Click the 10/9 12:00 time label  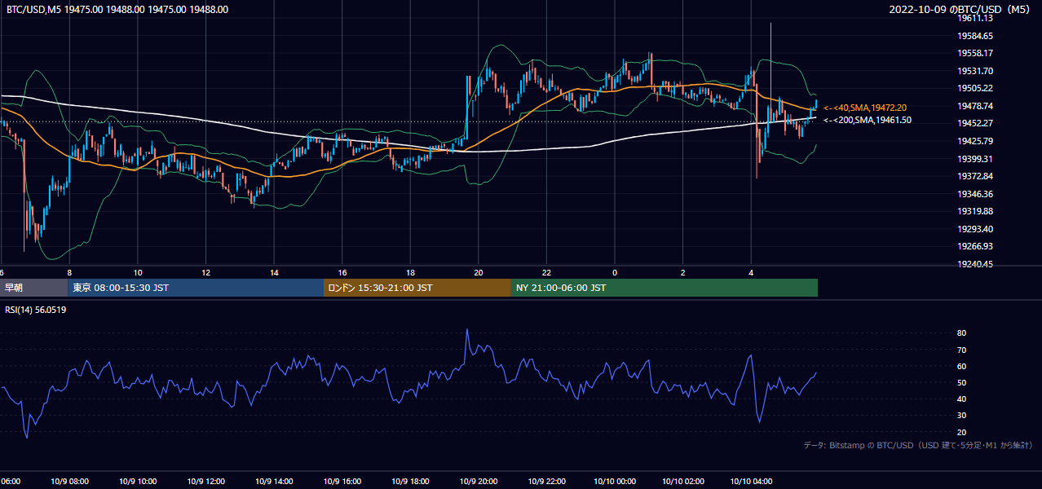click(205, 482)
